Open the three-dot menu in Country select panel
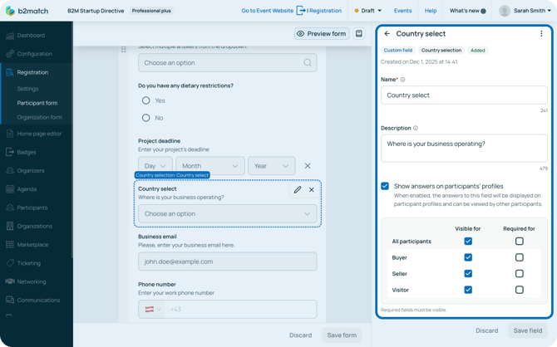 (x=541, y=34)
